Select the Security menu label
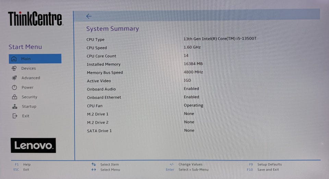The image size is (329, 179). (29, 97)
